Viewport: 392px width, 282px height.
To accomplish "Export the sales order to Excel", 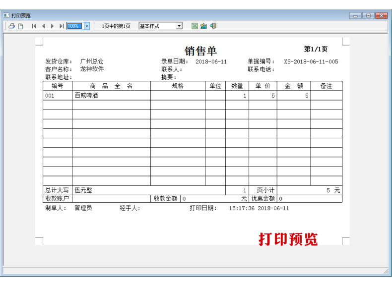I will (x=195, y=26).
